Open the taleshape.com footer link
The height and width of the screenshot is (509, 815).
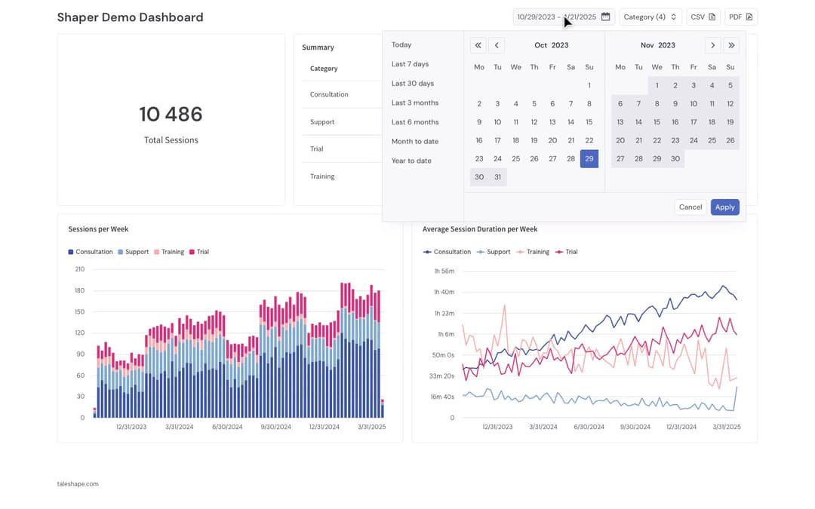coord(78,484)
